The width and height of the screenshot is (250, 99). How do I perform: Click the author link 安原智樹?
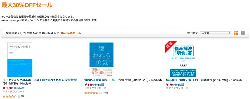click(x=71, y=80)
